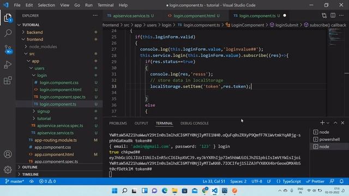Open Run and Debug view icon

tap(8, 65)
